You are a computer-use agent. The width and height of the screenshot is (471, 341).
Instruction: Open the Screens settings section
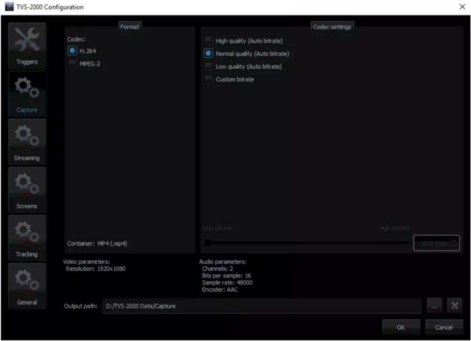click(x=27, y=191)
